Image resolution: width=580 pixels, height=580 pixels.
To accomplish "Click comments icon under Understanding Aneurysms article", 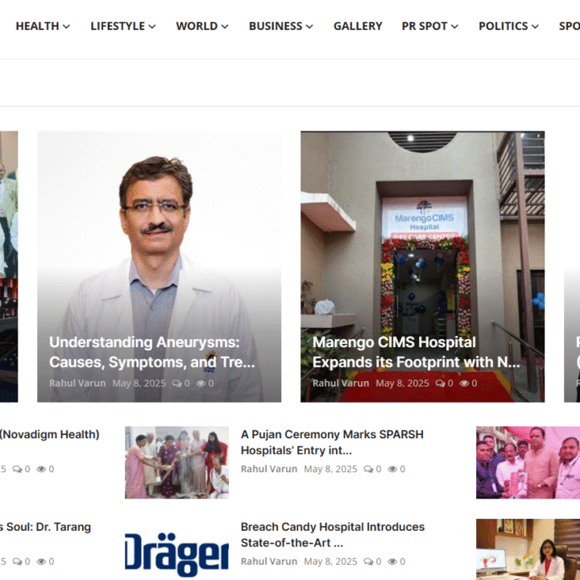I will [x=177, y=383].
